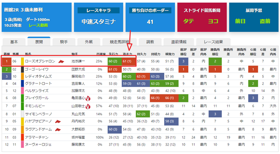
Task: Click the タテ link in ストライド競馬新聞
Action: pyautogui.click(x=188, y=21)
